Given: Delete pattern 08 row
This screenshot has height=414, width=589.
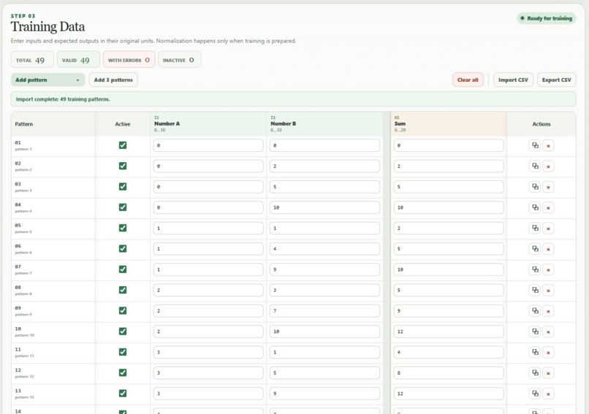Looking at the screenshot, I should coord(548,290).
